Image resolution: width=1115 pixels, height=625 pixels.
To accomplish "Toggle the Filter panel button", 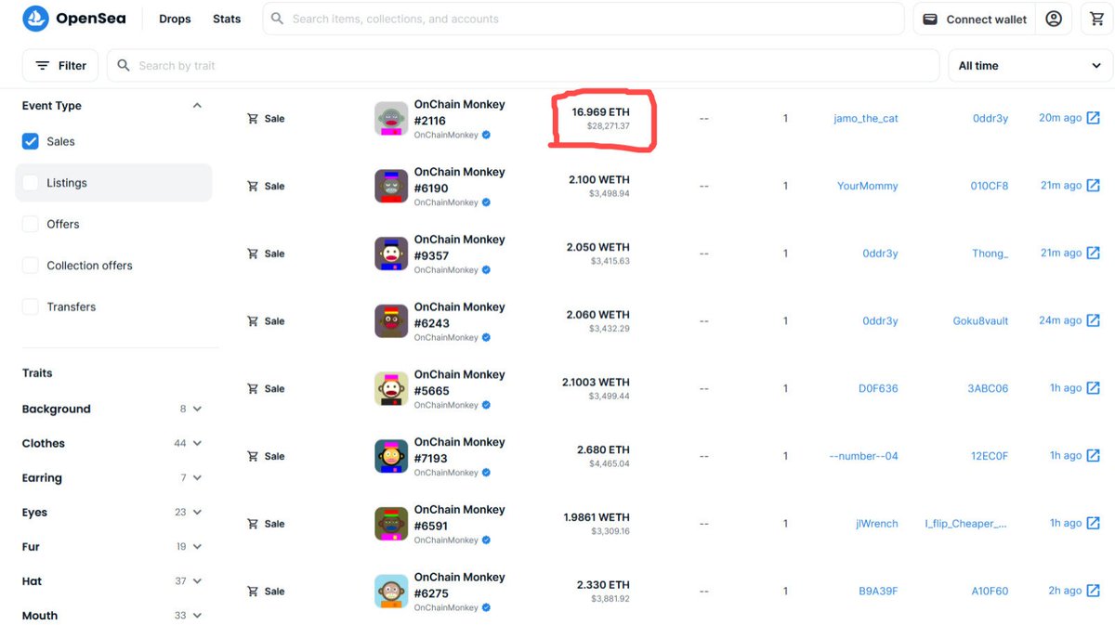I will 60,66.
